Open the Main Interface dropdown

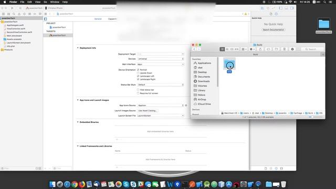(x=160, y=64)
